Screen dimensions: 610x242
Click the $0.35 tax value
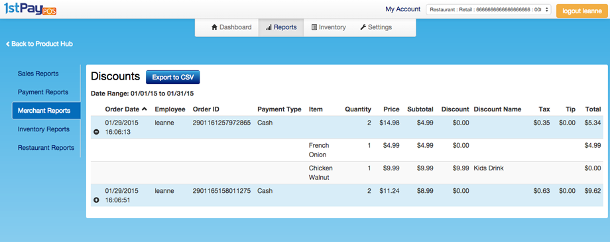tap(542, 123)
